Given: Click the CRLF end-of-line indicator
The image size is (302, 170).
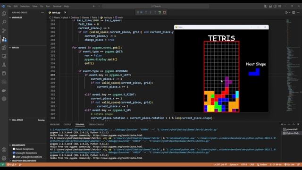Looking at the screenshot, I should [x=252, y=165].
